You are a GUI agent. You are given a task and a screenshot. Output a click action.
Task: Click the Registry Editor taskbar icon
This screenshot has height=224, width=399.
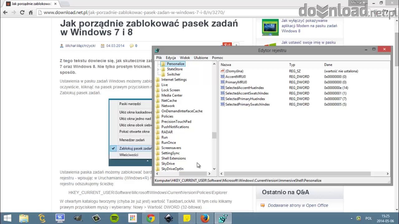[x=223, y=218]
